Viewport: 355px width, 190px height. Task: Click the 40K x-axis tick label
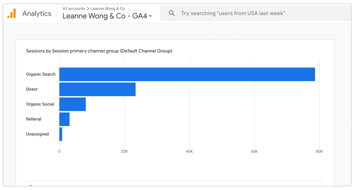[189, 152]
